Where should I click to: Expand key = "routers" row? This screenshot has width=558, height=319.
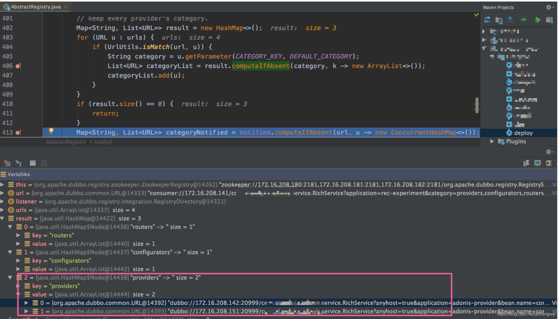(x=18, y=235)
